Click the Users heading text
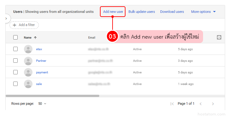Viewport: 227px width, 117px height. pos(18,12)
